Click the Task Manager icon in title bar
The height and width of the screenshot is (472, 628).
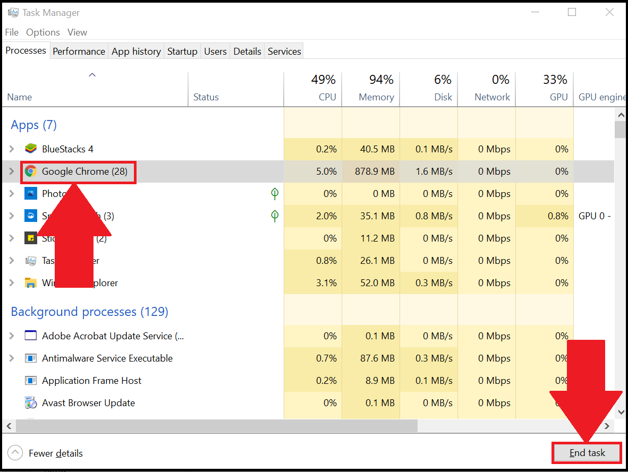tap(13, 12)
